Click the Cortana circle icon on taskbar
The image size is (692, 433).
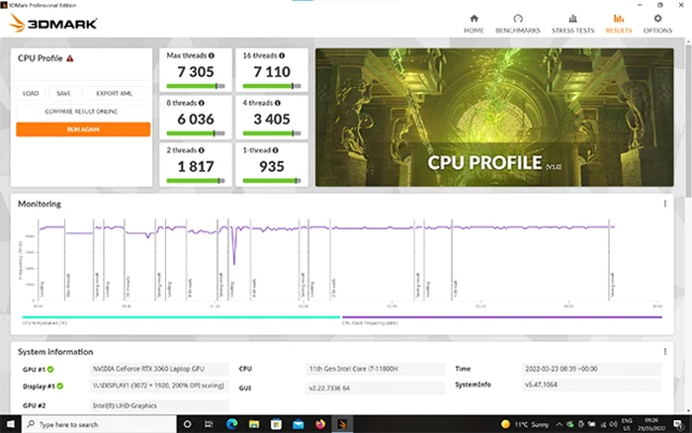click(188, 424)
